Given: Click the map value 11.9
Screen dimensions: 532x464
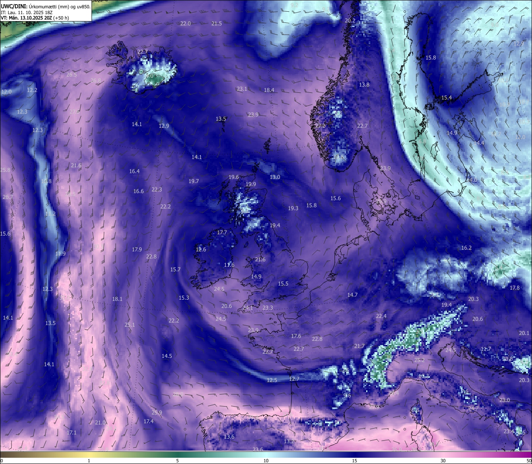Looking at the screenshot, I should 60,254.
